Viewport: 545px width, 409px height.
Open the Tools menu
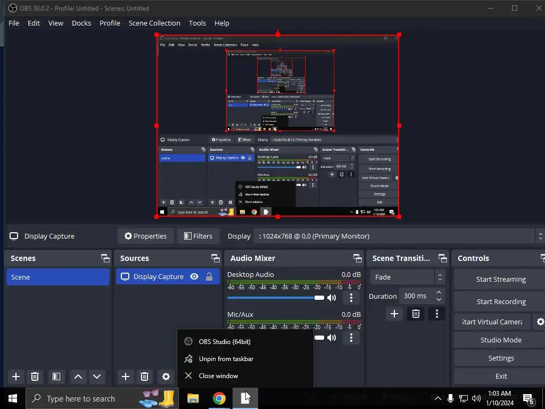pyautogui.click(x=197, y=23)
